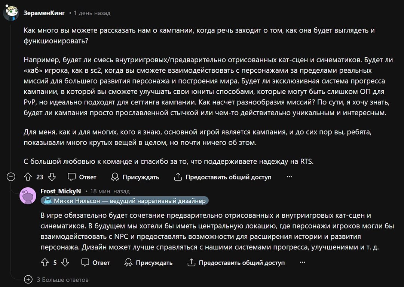Click the share icon under Frost_MickyN's reply
The width and height of the screenshot is (404, 287).
click(x=191, y=263)
